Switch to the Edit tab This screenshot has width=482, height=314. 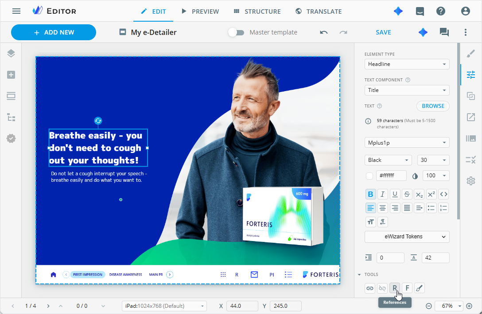pyautogui.click(x=153, y=11)
